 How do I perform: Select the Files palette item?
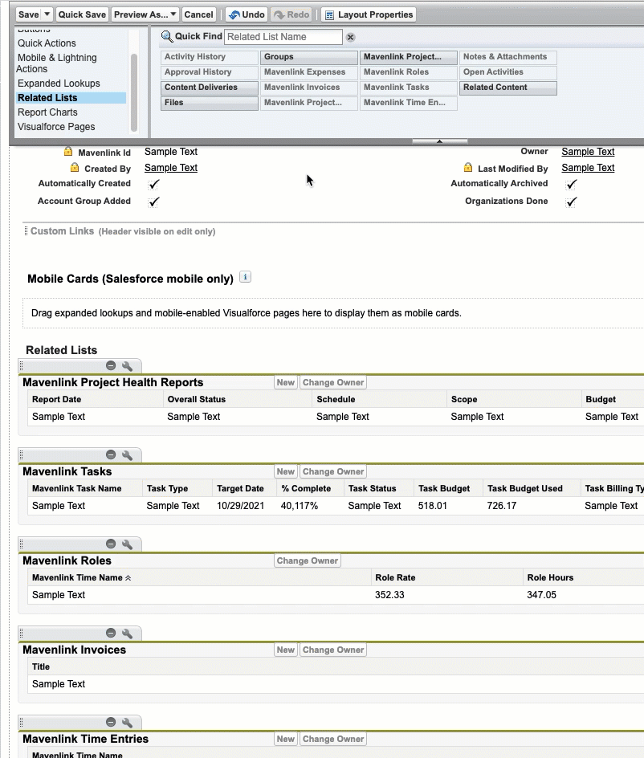pyautogui.click(x=210, y=103)
